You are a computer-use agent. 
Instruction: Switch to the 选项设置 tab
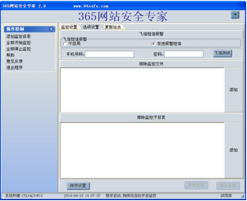click(x=91, y=27)
